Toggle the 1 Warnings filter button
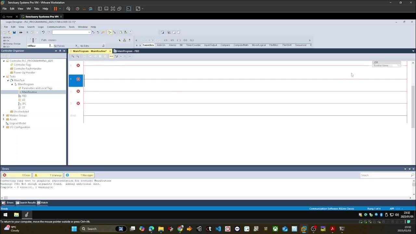This screenshot has height=234, width=416. tap(48, 175)
